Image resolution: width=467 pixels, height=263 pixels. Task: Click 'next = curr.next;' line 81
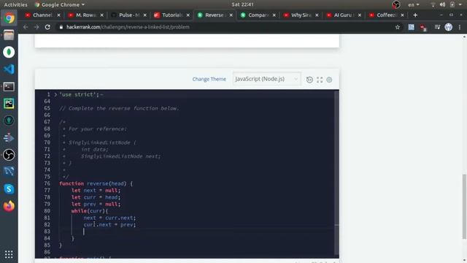point(109,218)
